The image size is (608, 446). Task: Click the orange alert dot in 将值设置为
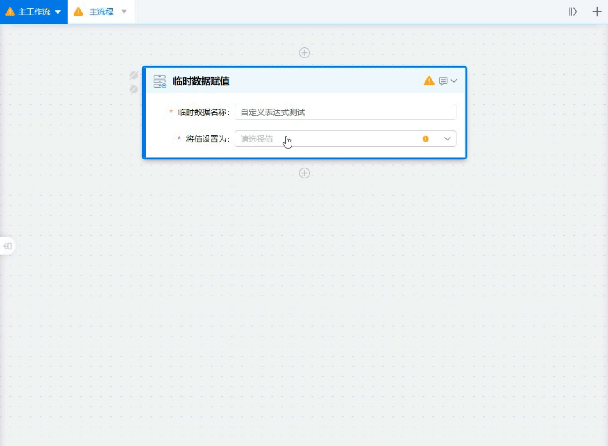tap(425, 139)
